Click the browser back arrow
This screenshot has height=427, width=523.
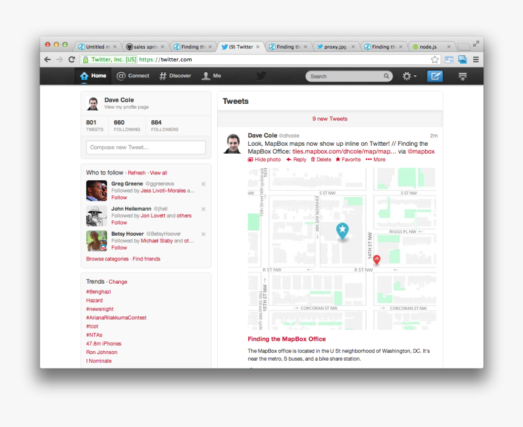47,60
